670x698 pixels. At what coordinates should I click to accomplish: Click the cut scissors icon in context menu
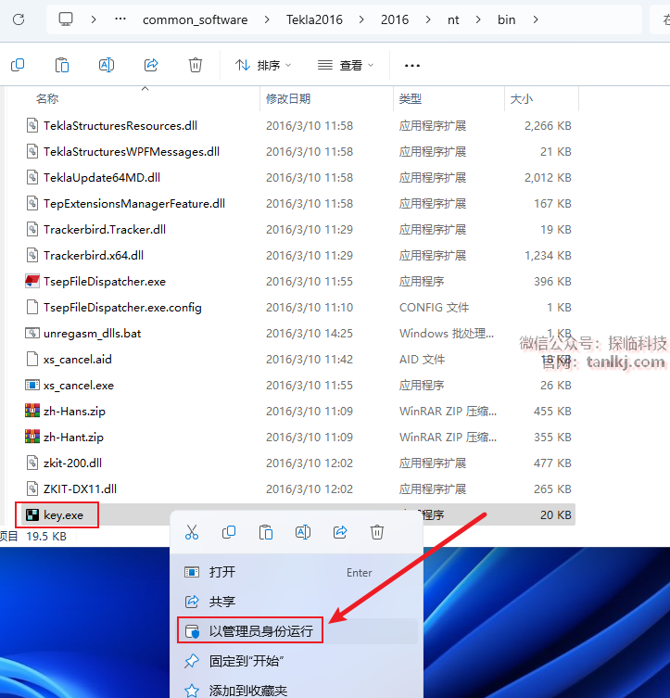192,532
